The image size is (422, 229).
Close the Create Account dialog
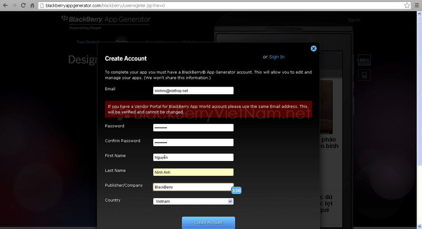(x=314, y=49)
